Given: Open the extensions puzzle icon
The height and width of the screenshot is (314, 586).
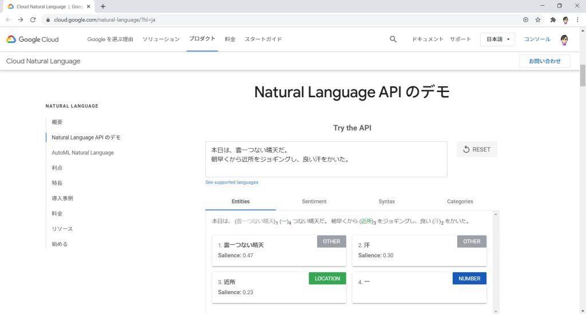Looking at the screenshot, I should point(553,20).
